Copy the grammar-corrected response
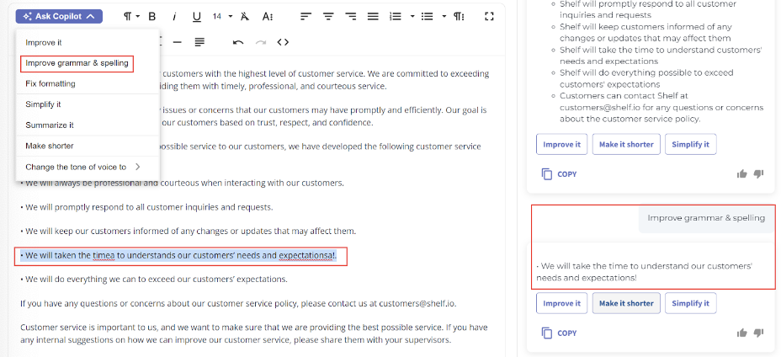Image resolution: width=781 pixels, height=357 pixels. (559, 333)
